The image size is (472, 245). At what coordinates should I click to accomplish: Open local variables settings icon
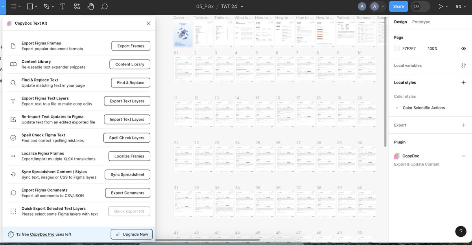click(x=463, y=65)
